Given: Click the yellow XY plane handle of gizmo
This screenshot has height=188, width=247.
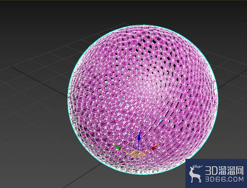Looking at the screenshot, I should [137, 154].
